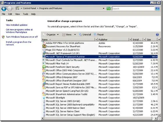Click the Recoveronix publisher cell

105,46
